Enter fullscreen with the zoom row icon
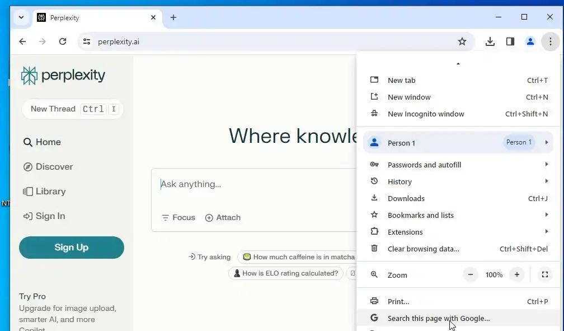This screenshot has width=564, height=331. (x=544, y=275)
